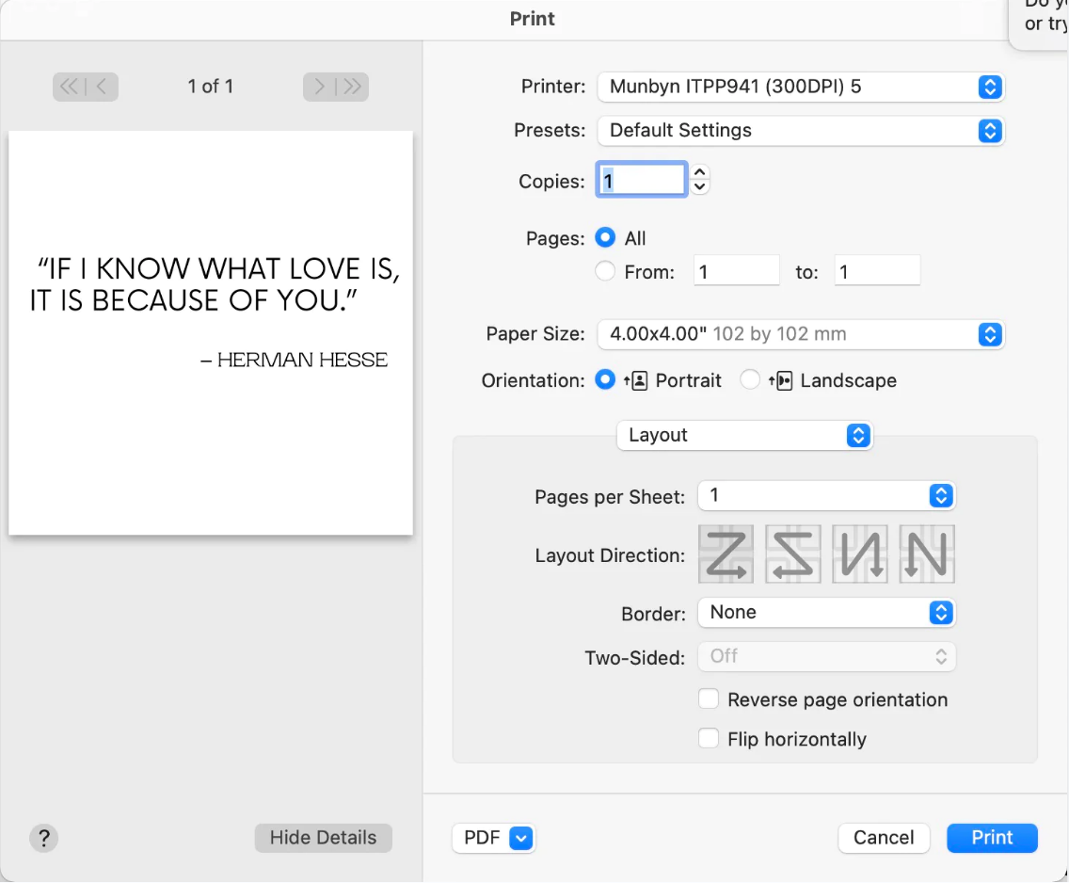
Task: Choose the Portrait orientation radio button
Action: [x=605, y=379]
